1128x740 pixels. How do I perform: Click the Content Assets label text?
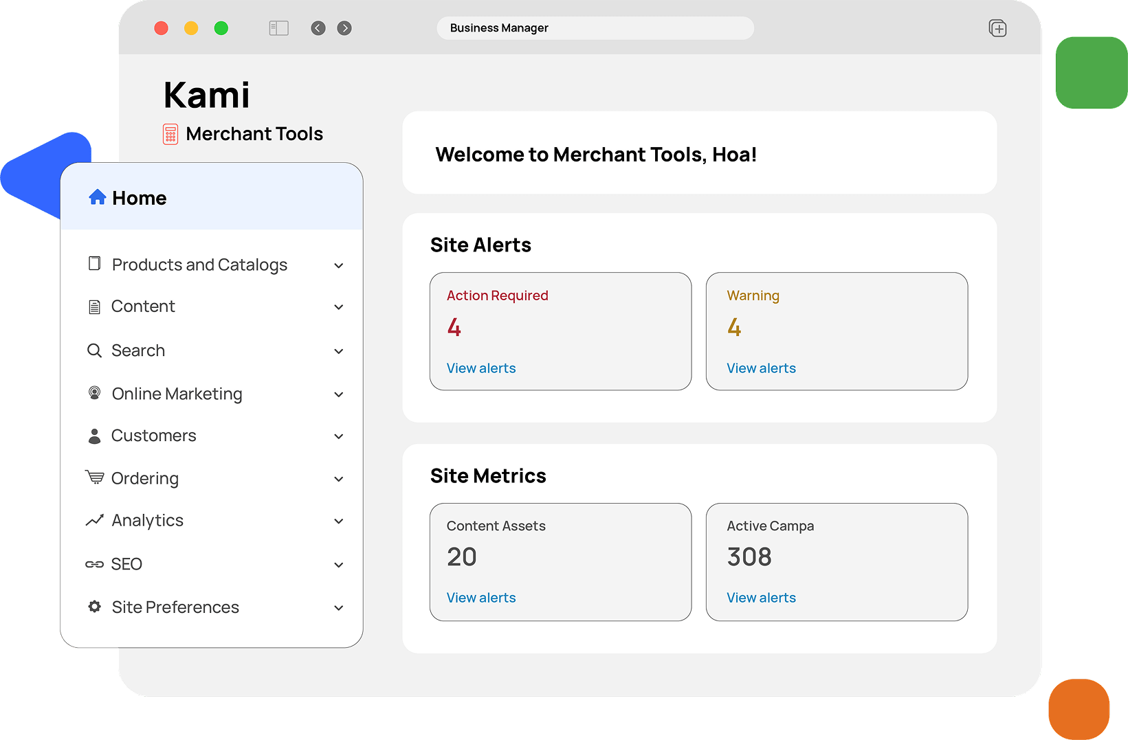click(496, 526)
